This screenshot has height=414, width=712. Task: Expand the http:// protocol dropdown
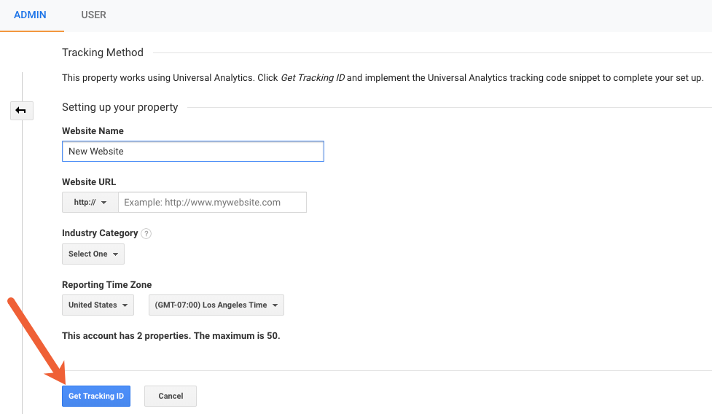coord(90,203)
